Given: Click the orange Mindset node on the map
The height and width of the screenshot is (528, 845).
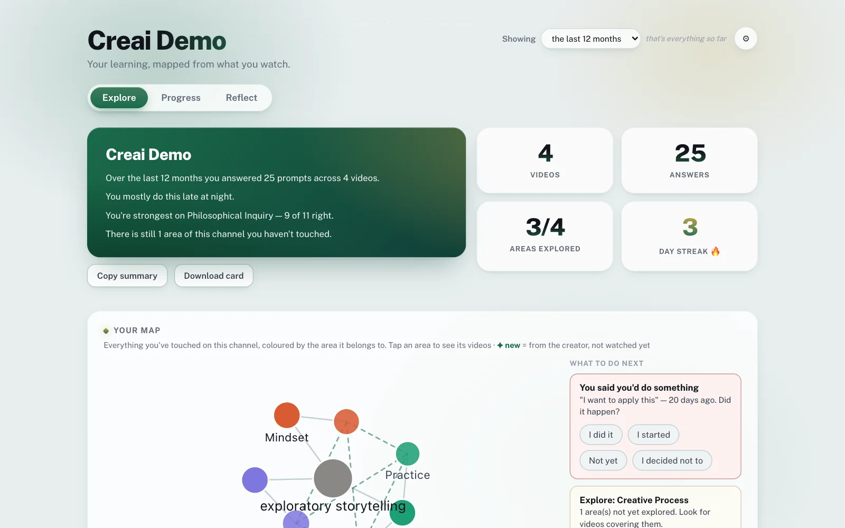Looking at the screenshot, I should [287, 415].
